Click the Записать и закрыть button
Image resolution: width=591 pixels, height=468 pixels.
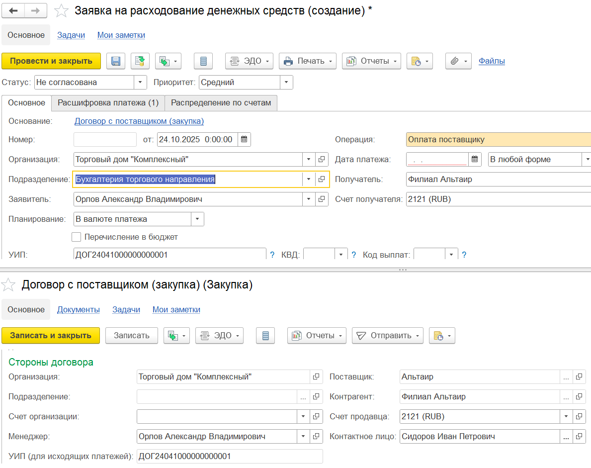(51, 336)
